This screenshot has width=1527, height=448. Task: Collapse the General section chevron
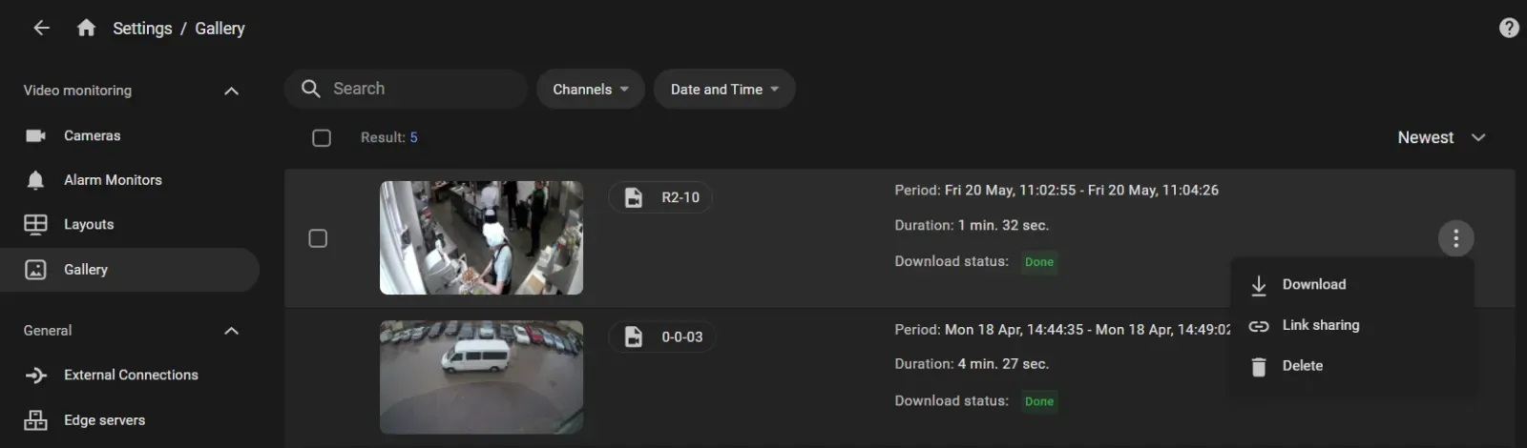point(231,331)
